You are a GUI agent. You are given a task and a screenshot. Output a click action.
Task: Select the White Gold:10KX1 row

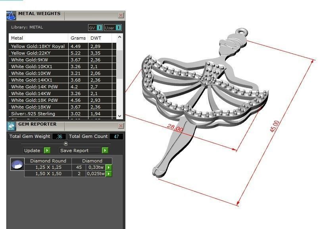click(62, 67)
